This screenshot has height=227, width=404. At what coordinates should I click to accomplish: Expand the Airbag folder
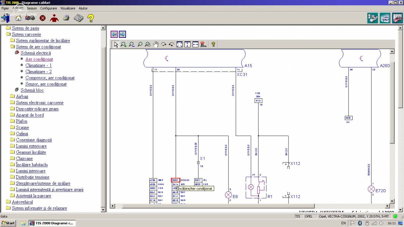point(22,96)
